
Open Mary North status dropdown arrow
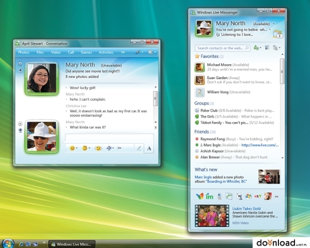[x=274, y=24]
